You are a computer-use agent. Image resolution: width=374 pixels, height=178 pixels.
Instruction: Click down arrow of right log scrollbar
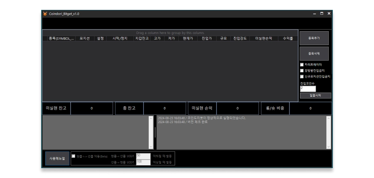pos(328,147)
